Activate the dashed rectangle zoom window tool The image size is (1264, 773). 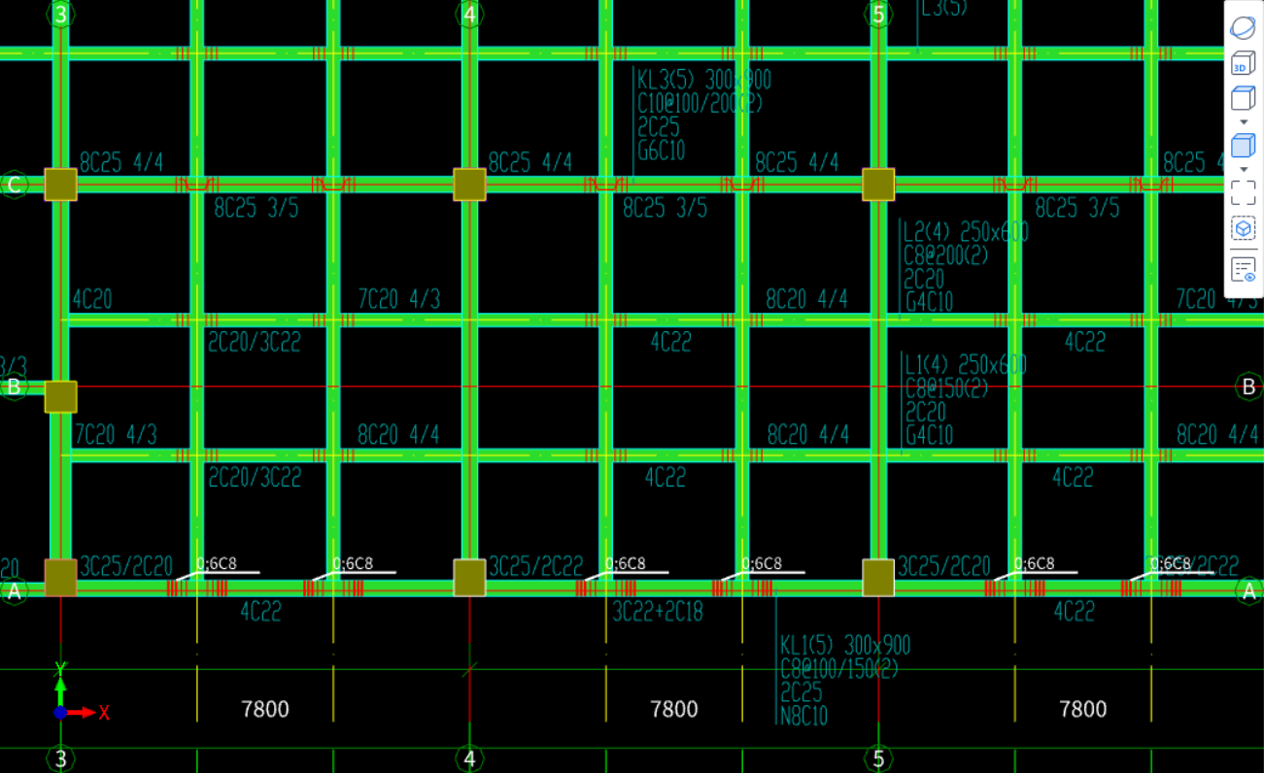1244,192
